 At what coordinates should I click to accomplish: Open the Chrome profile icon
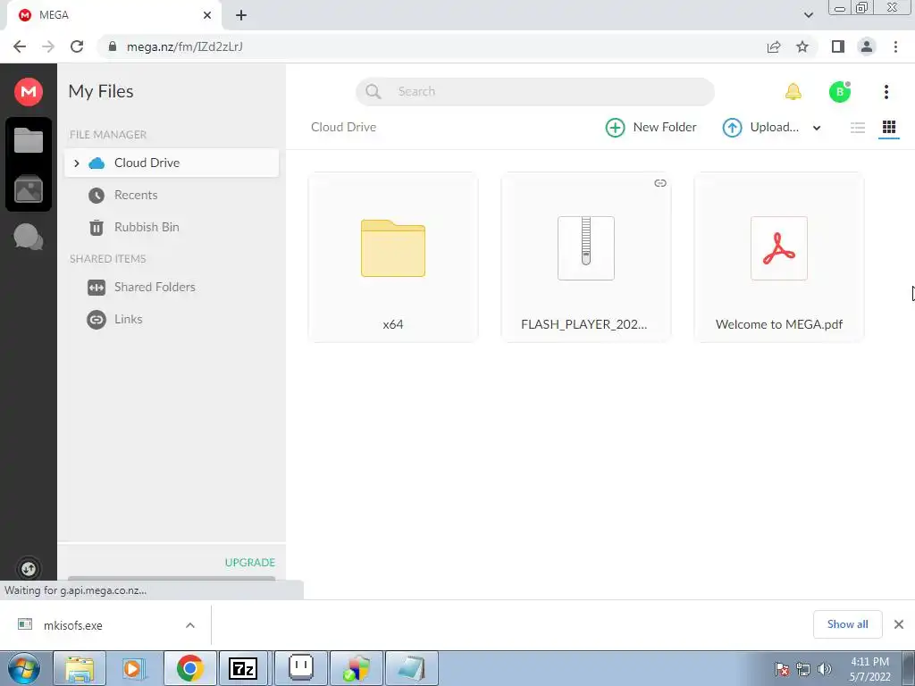point(867,46)
